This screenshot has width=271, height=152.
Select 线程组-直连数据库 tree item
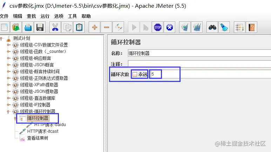coord(38,98)
